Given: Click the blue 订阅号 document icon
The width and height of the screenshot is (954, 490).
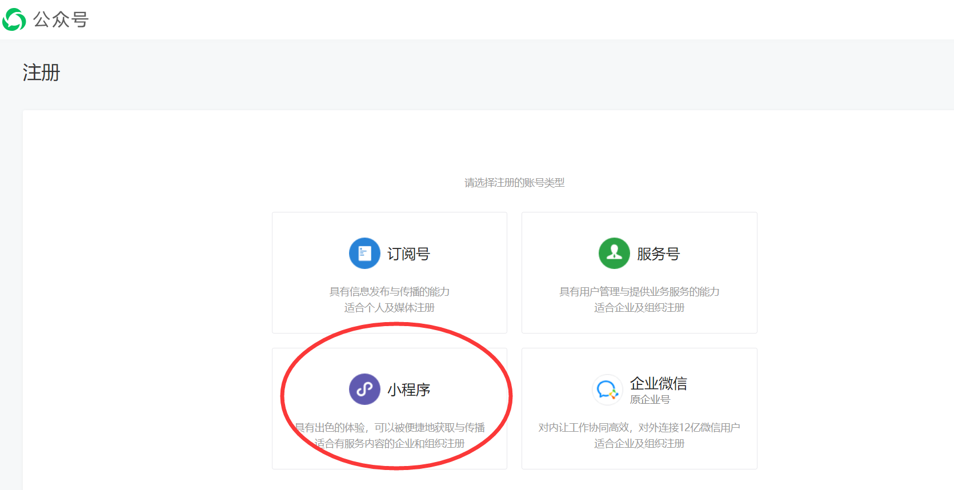Looking at the screenshot, I should (x=364, y=253).
